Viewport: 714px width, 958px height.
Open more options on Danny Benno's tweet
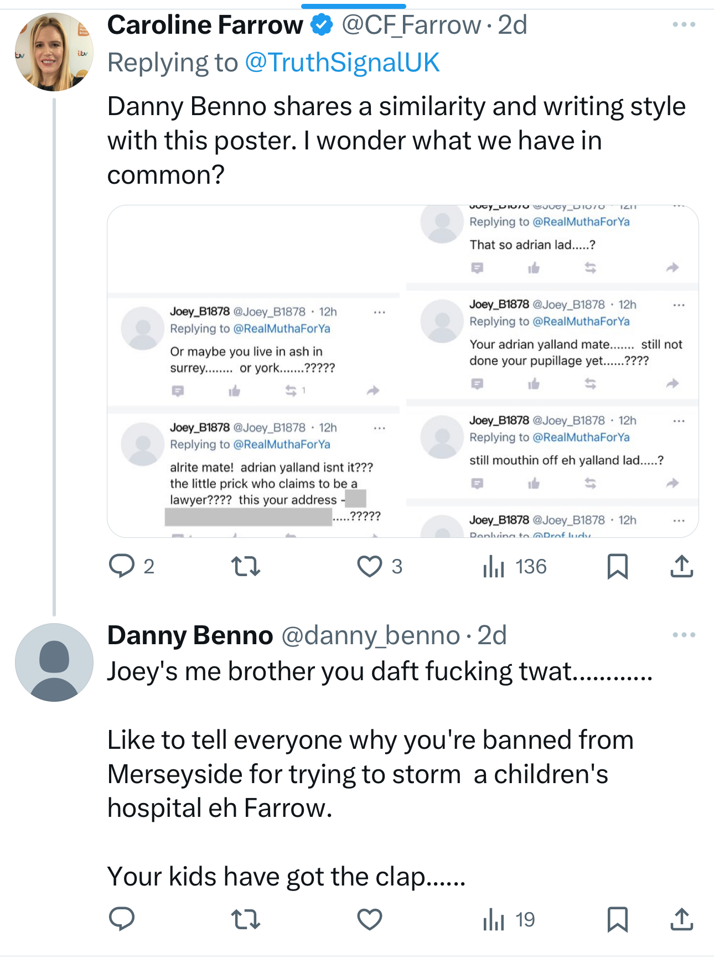pyautogui.click(x=684, y=635)
